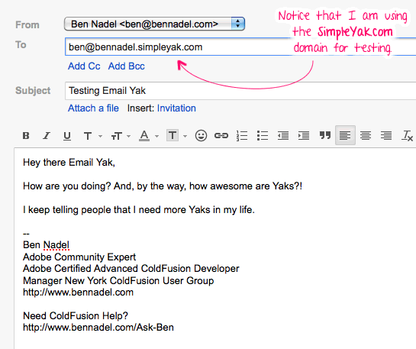Image resolution: width=416 pixels, height=349 pixels.
Task: Toggle italic formatting
Action: coord(47,136)
